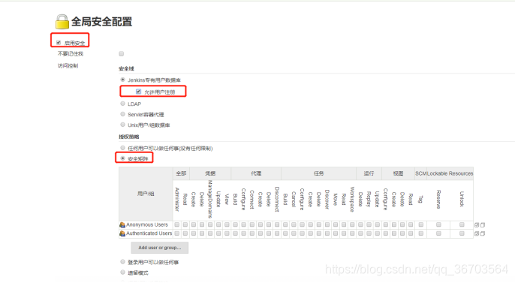The height and width of the screenshot is (283, 515).
Task: Check run Replay for Authenticated Users
Action: [x=369, y=233]
